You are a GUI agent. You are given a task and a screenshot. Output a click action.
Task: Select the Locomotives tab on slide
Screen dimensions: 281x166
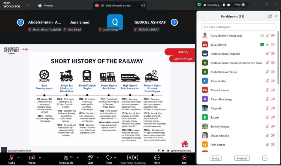pyautogui.click(x=183, y=59)
